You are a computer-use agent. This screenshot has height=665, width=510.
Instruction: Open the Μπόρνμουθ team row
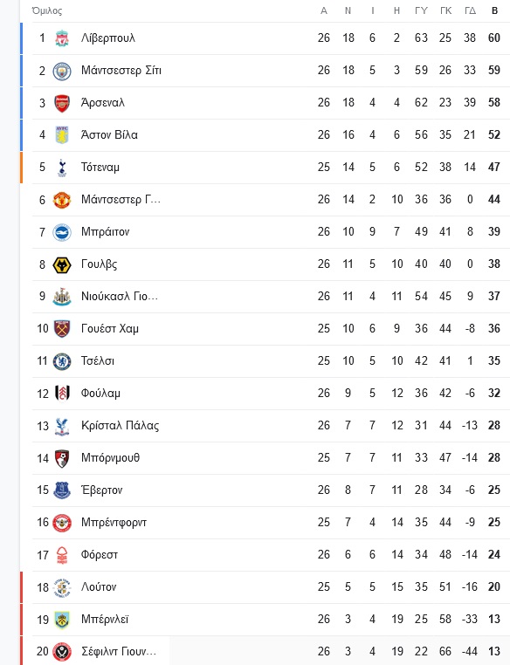pyautogui.click(x=271, y=458)
